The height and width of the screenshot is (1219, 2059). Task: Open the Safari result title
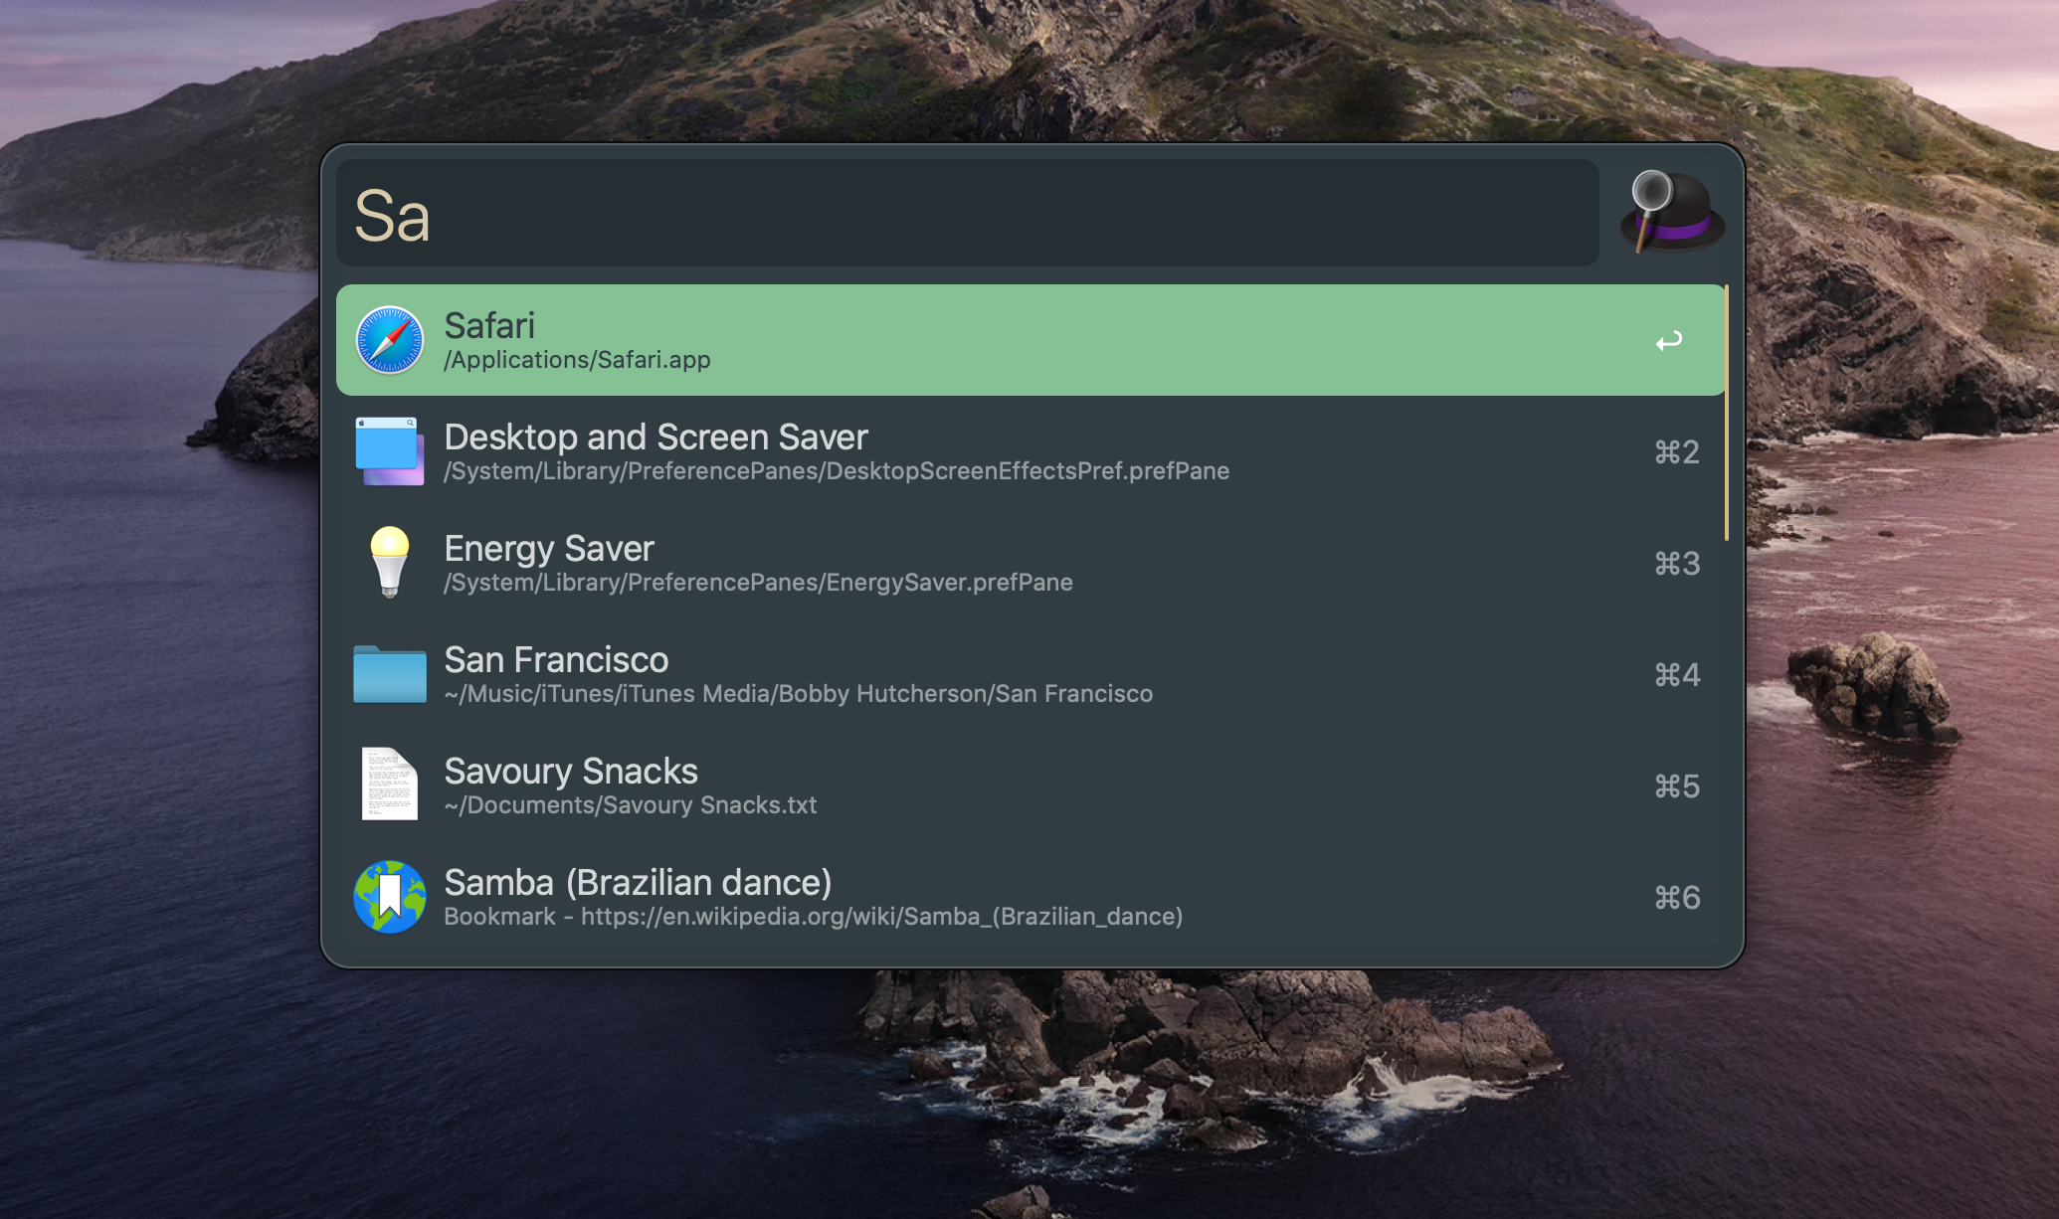489,326
